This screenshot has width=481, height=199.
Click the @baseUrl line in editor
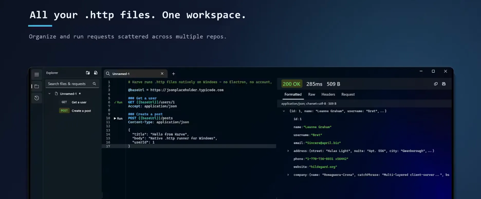coord(176,90)
